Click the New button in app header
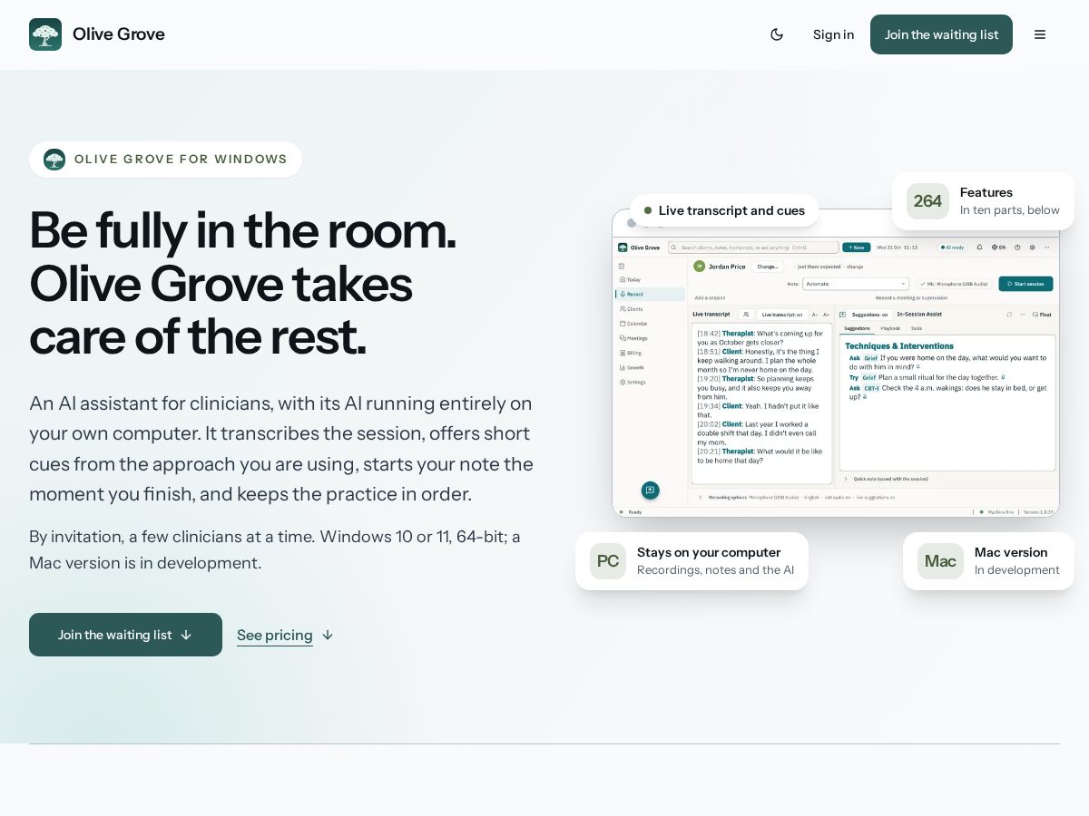The height and width of the screenshot is (816, 1089). click(856, 248)
